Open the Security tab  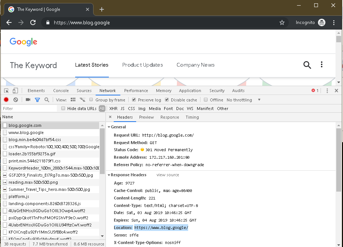click(x=217, y=91)
